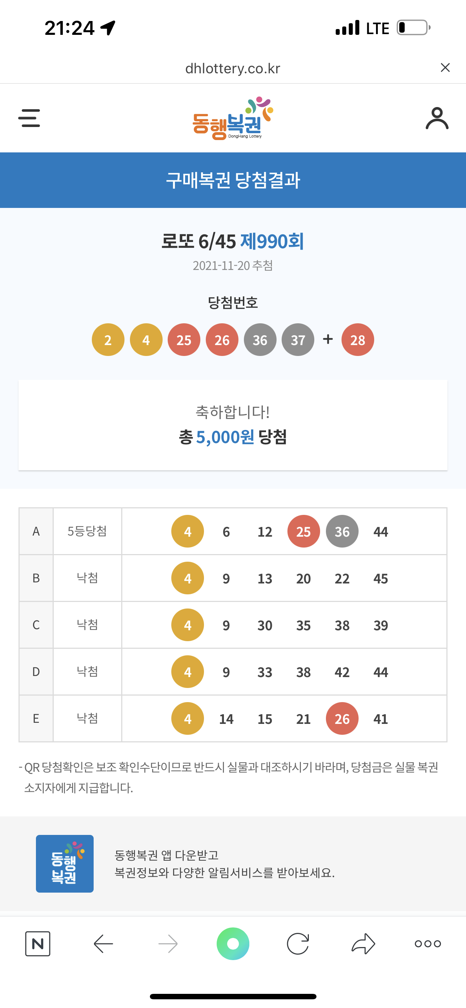
Task: Tap the forward arrow in the bottom bar
Action: [168, 943]
